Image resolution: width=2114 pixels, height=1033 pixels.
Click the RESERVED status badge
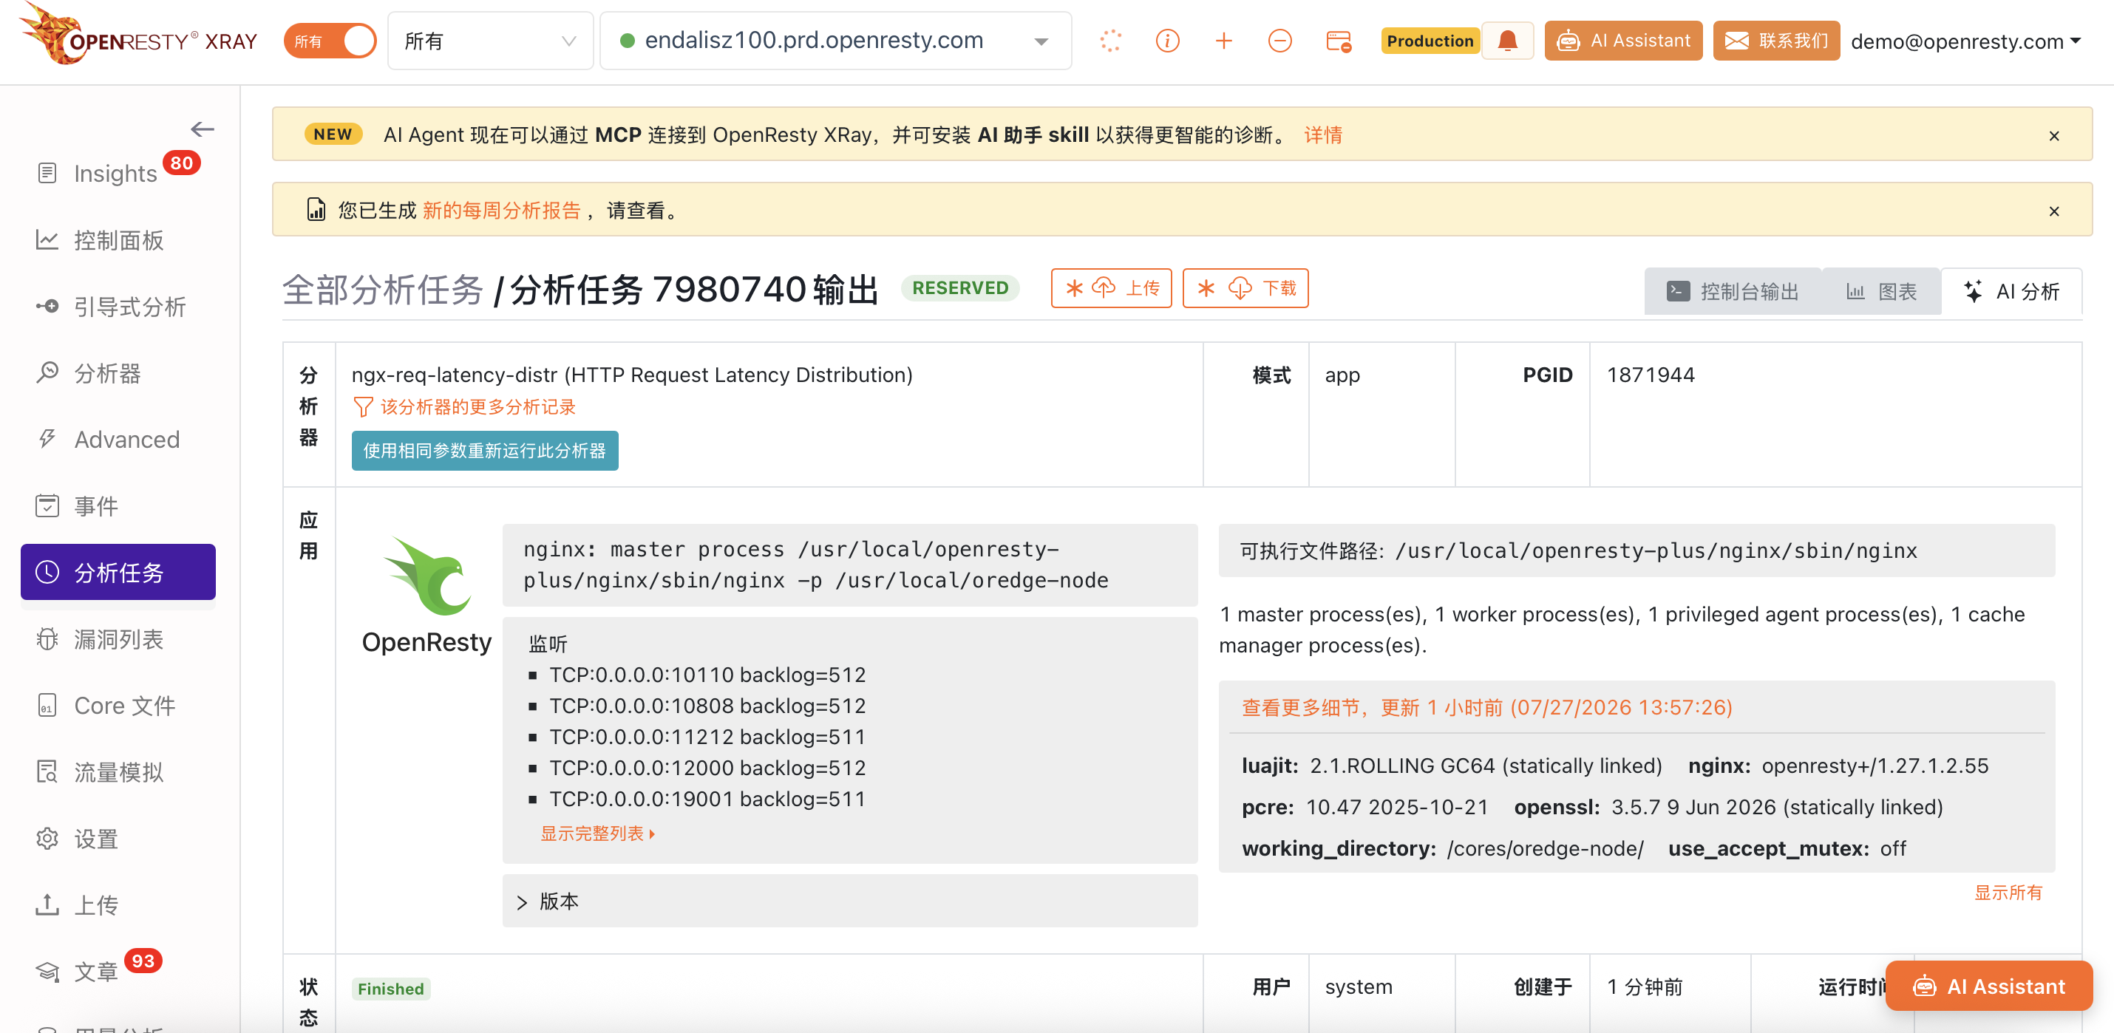click(960, 288)
